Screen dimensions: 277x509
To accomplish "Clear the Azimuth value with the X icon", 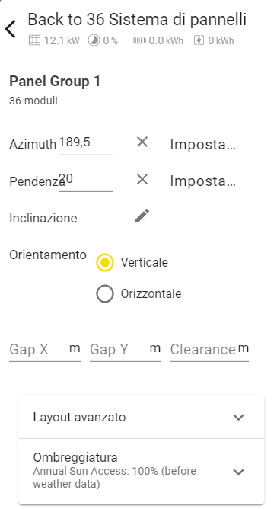I will coord(142,142).
